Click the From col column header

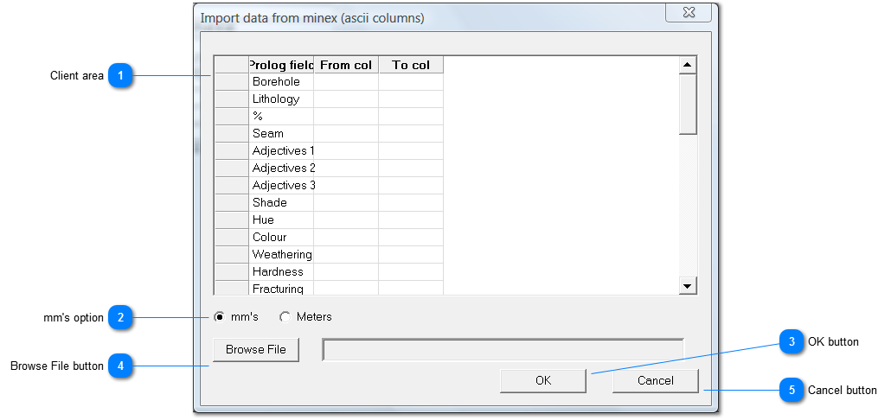tap(346, 65)
